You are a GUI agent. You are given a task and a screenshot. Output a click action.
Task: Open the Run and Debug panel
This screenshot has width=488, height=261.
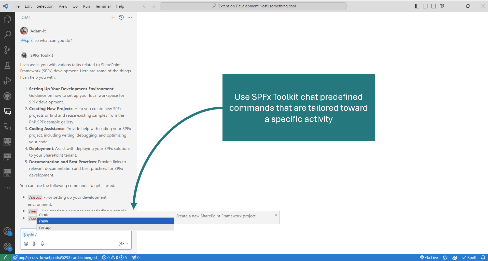(x=8, y=81)
